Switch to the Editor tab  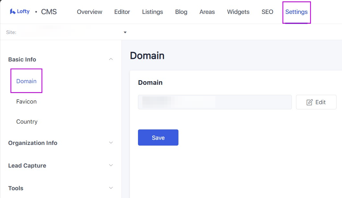click(x=122, y=12)
